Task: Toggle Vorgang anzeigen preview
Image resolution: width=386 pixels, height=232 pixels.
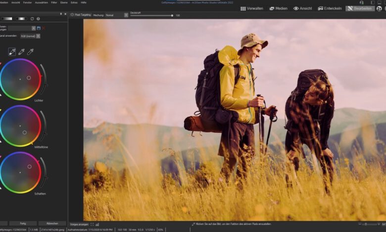Action: pyautogui.click(x=79, y=224)
